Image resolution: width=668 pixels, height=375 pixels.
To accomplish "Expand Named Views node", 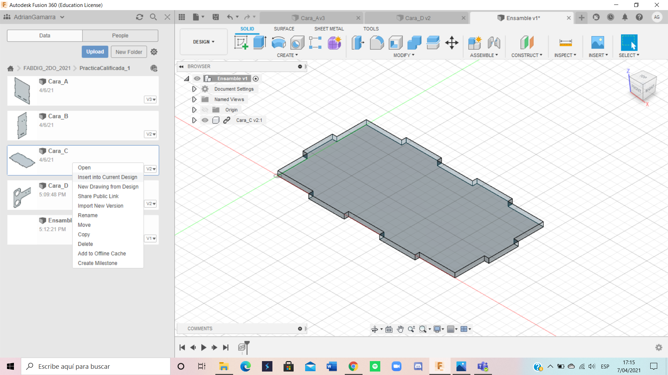I will pos(194,99).
